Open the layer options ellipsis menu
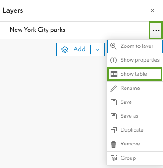The image size is (163, 168). point(156,30)
